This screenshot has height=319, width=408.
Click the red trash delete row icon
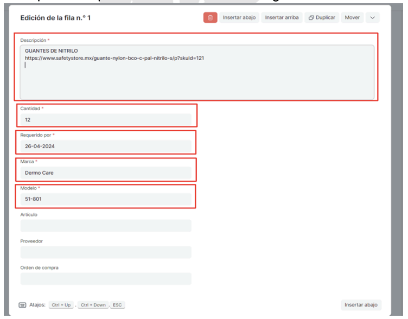tap(211, 18)
